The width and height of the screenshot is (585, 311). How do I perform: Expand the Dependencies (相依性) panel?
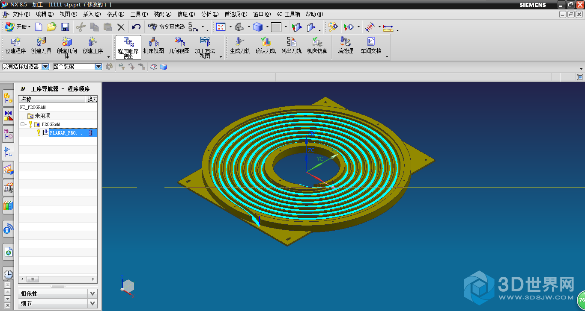click(x=93, y=293)
